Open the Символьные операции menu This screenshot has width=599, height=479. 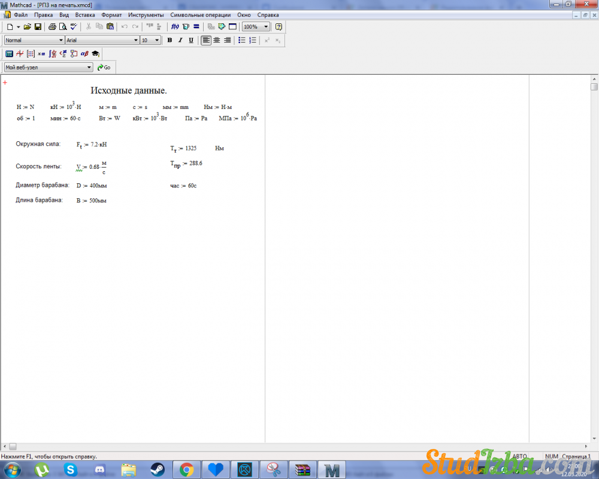click(200, 14)
